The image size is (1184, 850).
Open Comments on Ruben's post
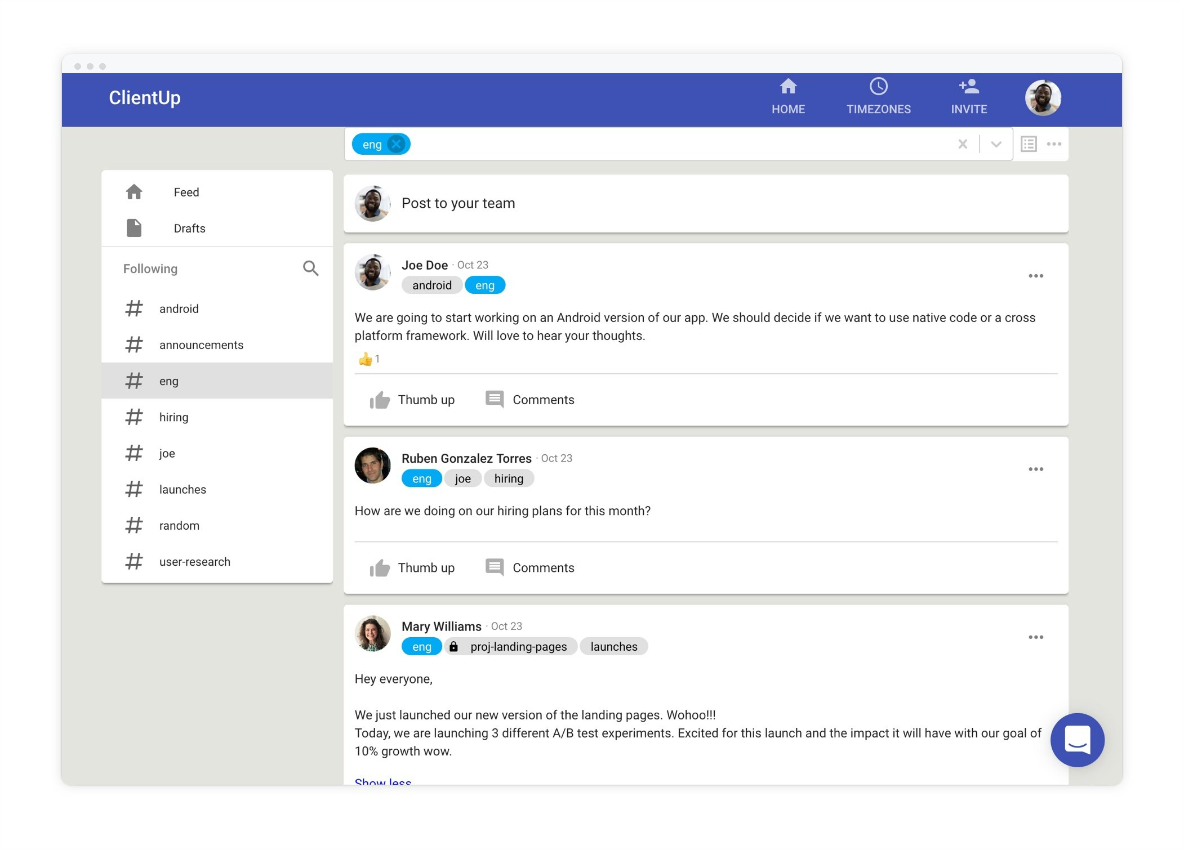point(529,567)
